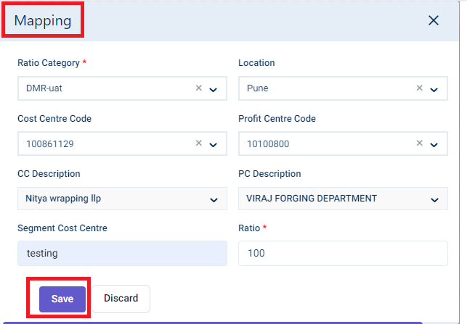Expand the CC Description dropdown
The width and height of the screenshot is (467, 324).
(x=214, y=200)
